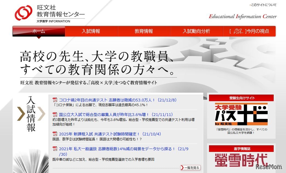Image resolution: width=286 pixels, height=173 pixels.
Task: Click the chevron before このサイトについて
Action: (250, 5)
